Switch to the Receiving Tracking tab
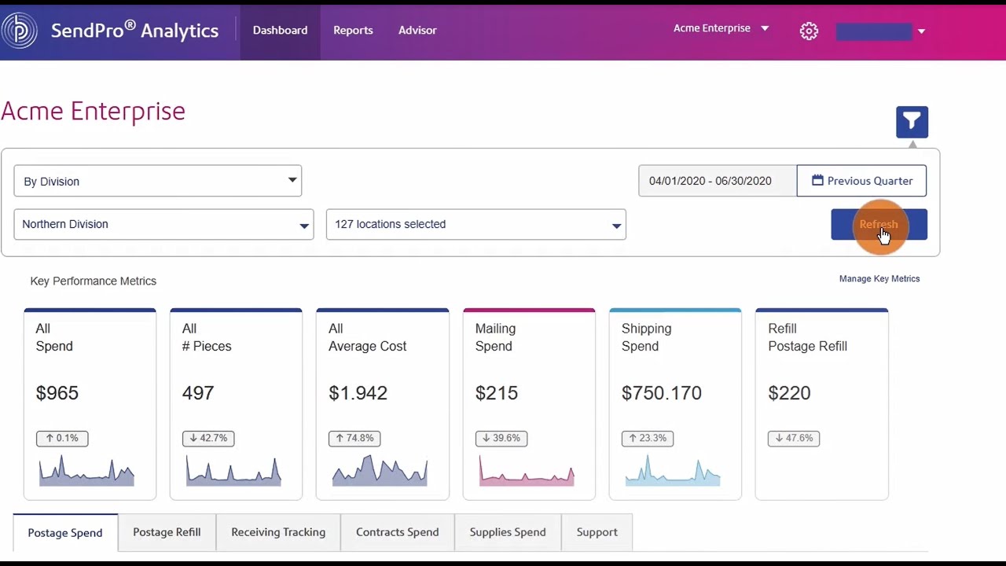Screen dimensions: 1006x566 pos(278,532)
